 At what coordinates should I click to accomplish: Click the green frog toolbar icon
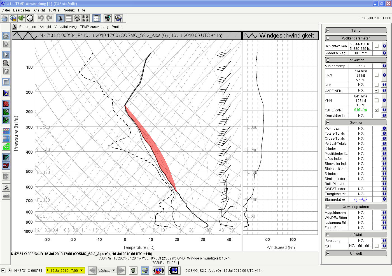point(21,18)
